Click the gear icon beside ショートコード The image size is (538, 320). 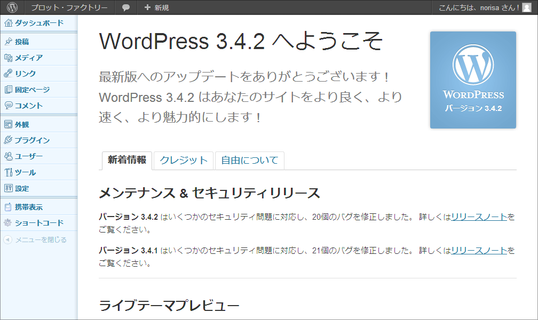8,222
